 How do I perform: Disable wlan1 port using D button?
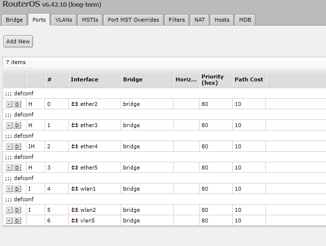pyautogui.click(x=17, y=189)
